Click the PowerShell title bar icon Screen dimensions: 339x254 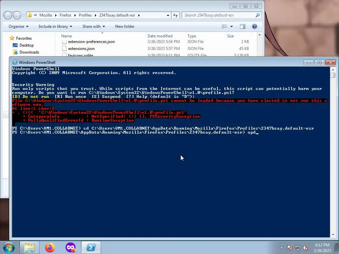click(15, 63)
